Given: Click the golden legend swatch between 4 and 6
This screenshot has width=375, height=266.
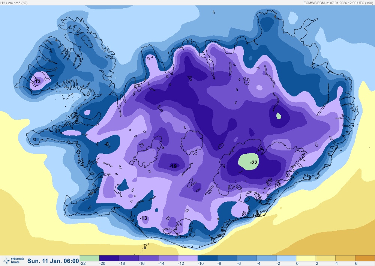Looking at the screenshot, I should (345, 258).
